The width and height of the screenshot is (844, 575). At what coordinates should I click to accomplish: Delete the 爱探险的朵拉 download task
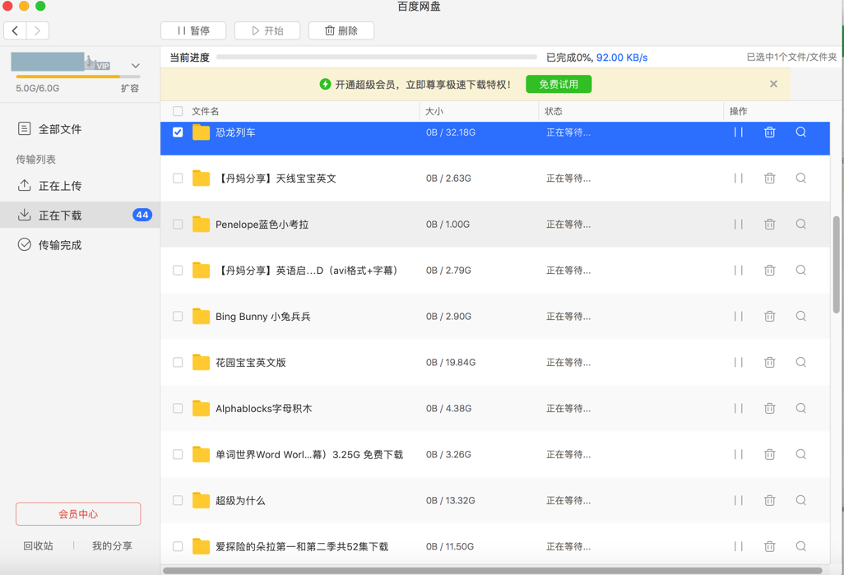(x=770, y=546)
